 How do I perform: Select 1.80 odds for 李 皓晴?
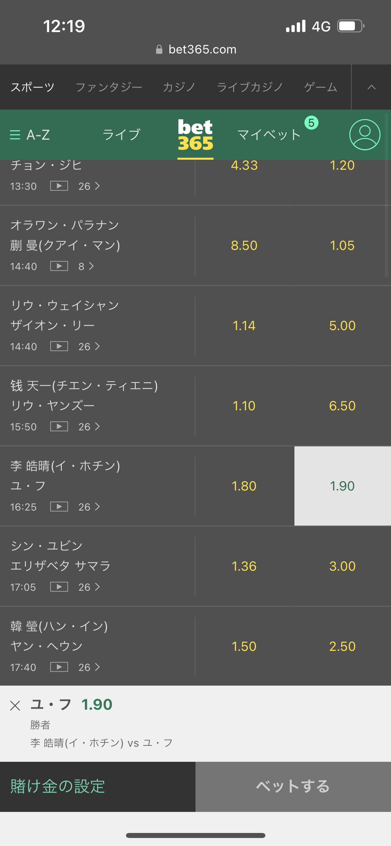(x=244, y=486)
